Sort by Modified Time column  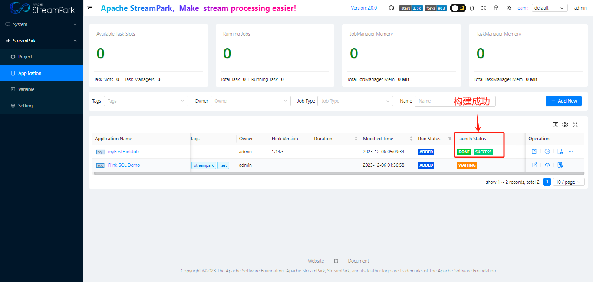411,139
